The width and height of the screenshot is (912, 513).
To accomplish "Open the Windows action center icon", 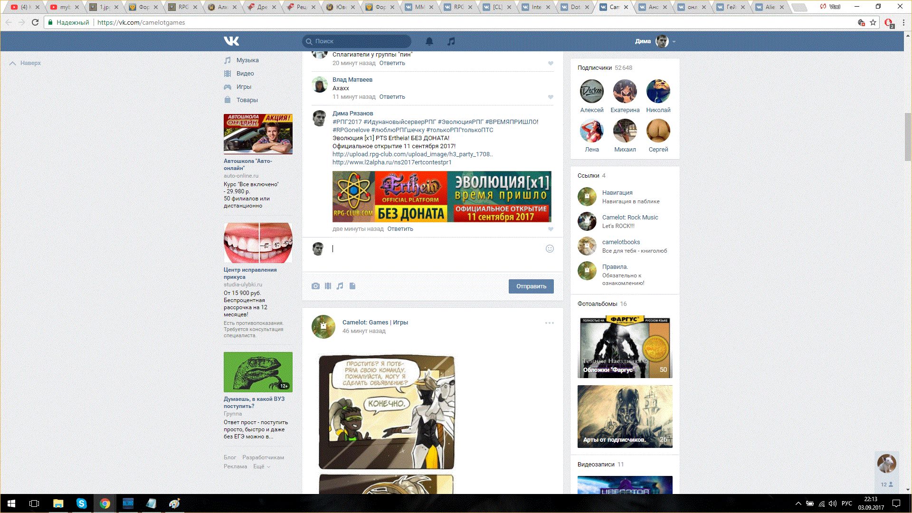I will (896, 503).
